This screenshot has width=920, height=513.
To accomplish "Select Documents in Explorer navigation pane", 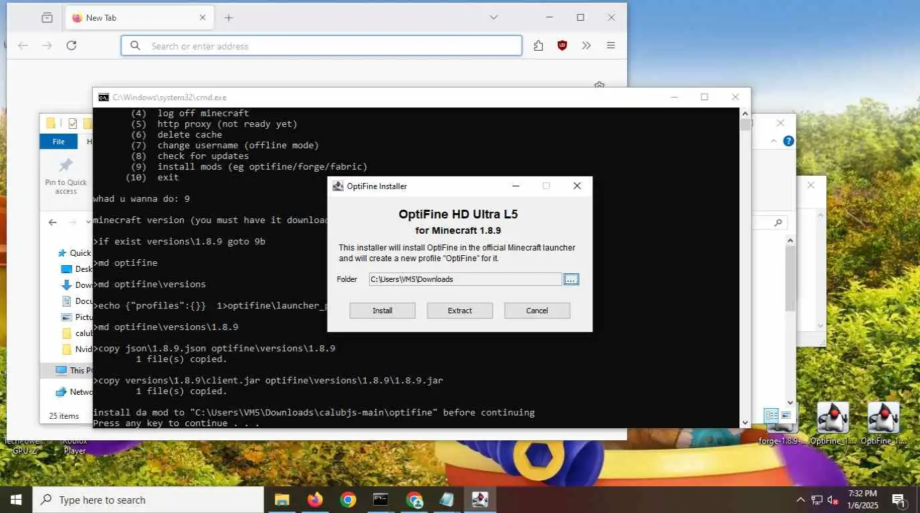I will pyautogui.click(x=76, y=301).
